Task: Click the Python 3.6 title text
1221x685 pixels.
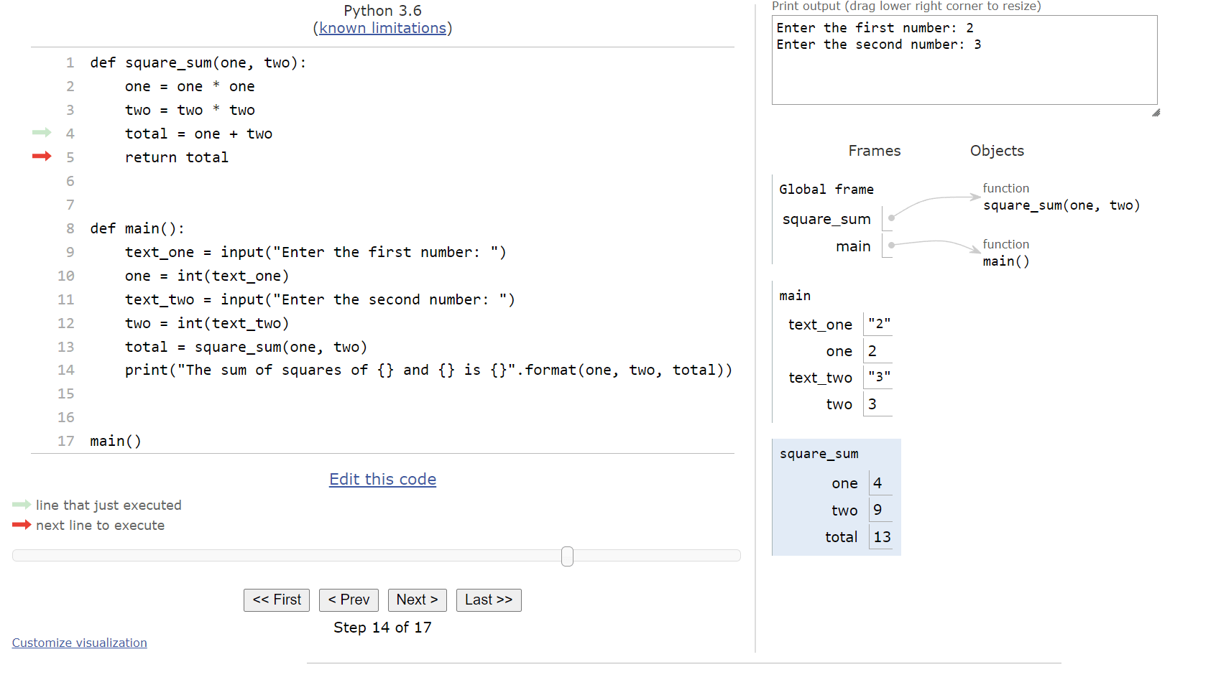Action: [382, 11]
